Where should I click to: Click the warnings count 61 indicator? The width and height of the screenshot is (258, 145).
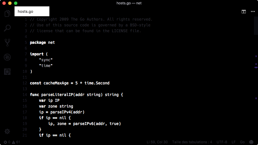pos(16,142)
